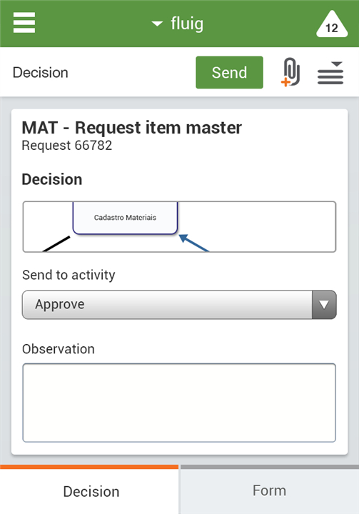Click the blue arrow in the diagram
359x514 pixels.
(194, 243)
